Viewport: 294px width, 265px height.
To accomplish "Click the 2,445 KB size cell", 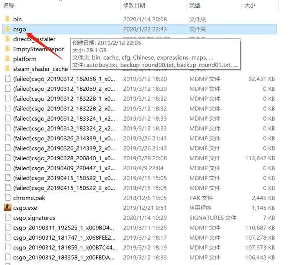I will pos(263,198).
